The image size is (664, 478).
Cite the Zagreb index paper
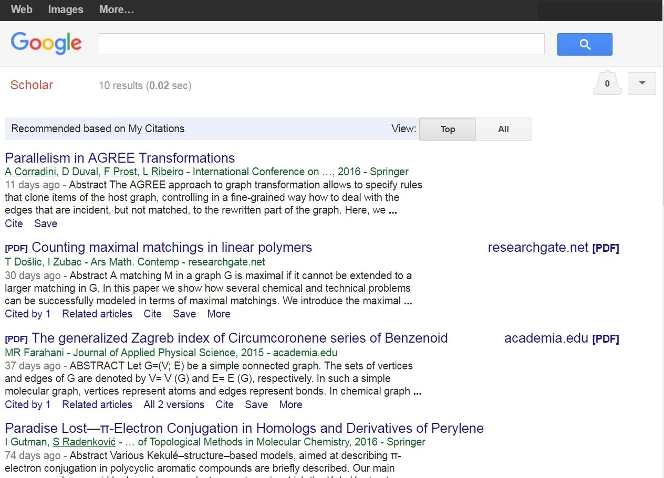(224, 405)
